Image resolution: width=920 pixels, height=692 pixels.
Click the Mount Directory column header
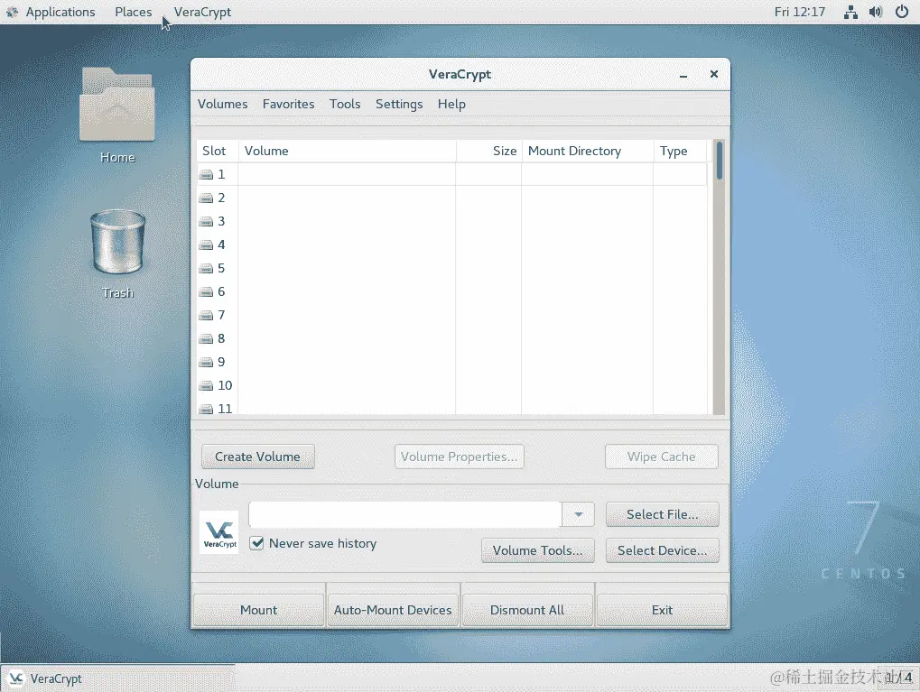(588, 151)
